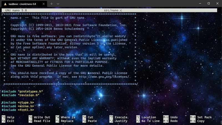Click the 'but WITHOUT ANY WARRANTY' line
Image resolution: width=222 pixels, height=125 pixels.
tap(64, 58)
